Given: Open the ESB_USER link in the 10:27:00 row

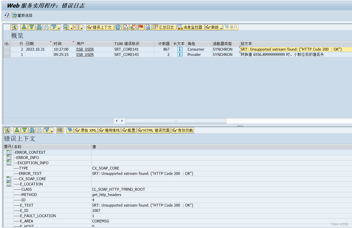Looking at the screenshot, I should (x=85, y=49).
